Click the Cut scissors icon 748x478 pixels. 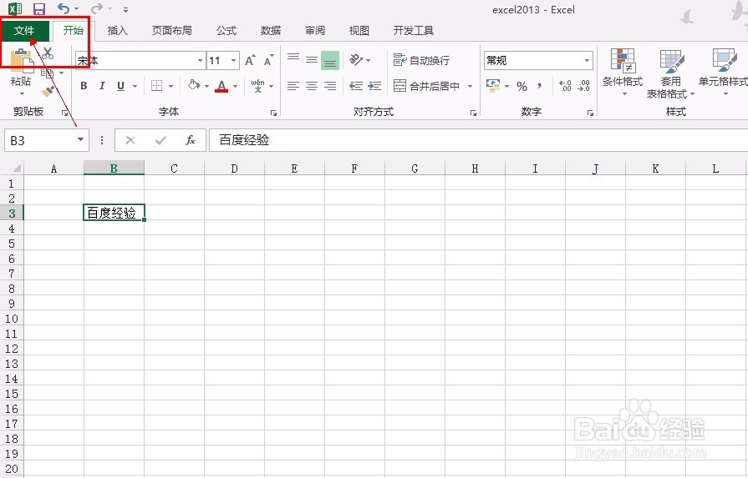tap(48, 53)
